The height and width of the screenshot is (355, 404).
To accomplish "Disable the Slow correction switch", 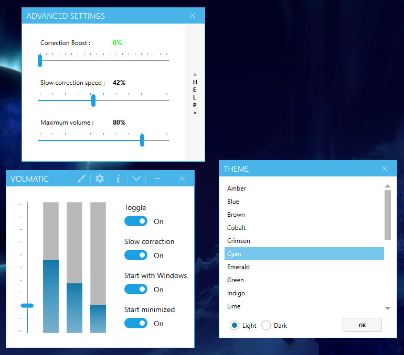I will tap(136, 256).
